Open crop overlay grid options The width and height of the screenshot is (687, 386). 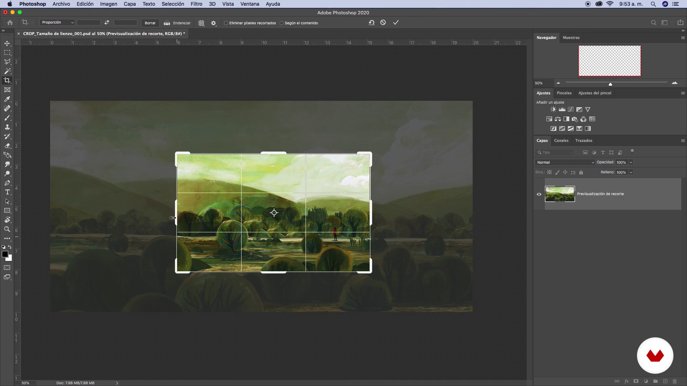click(201, 23)
